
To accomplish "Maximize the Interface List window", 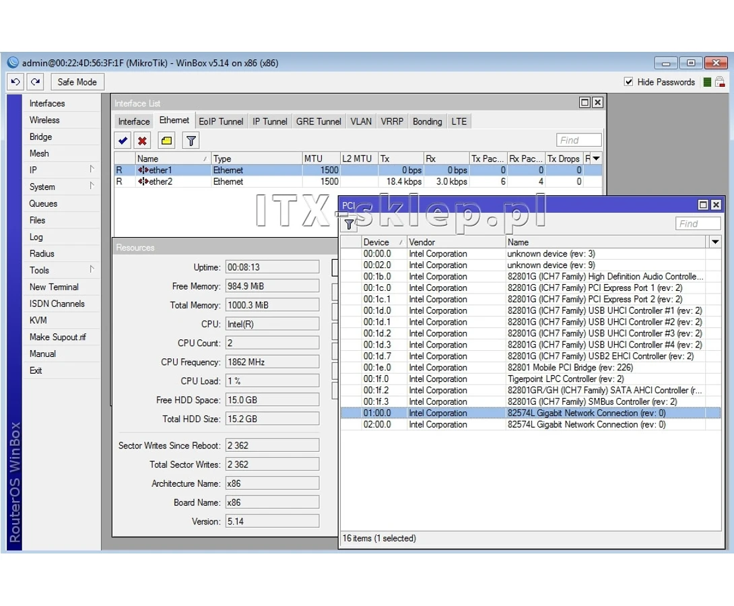I will pyautogui.click(x=585, y=102).
